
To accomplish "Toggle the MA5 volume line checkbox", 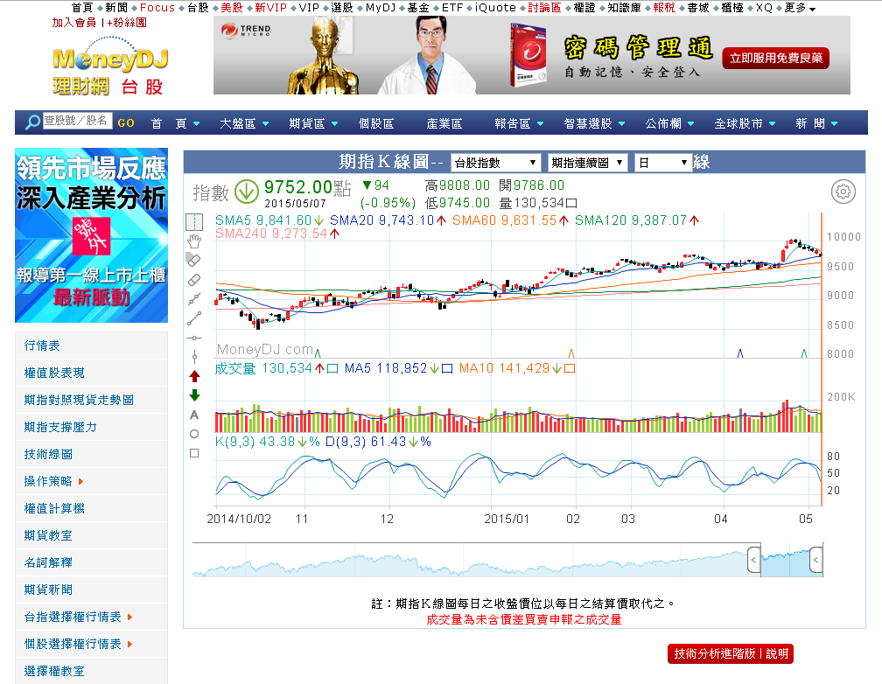I will click(447, 369).
